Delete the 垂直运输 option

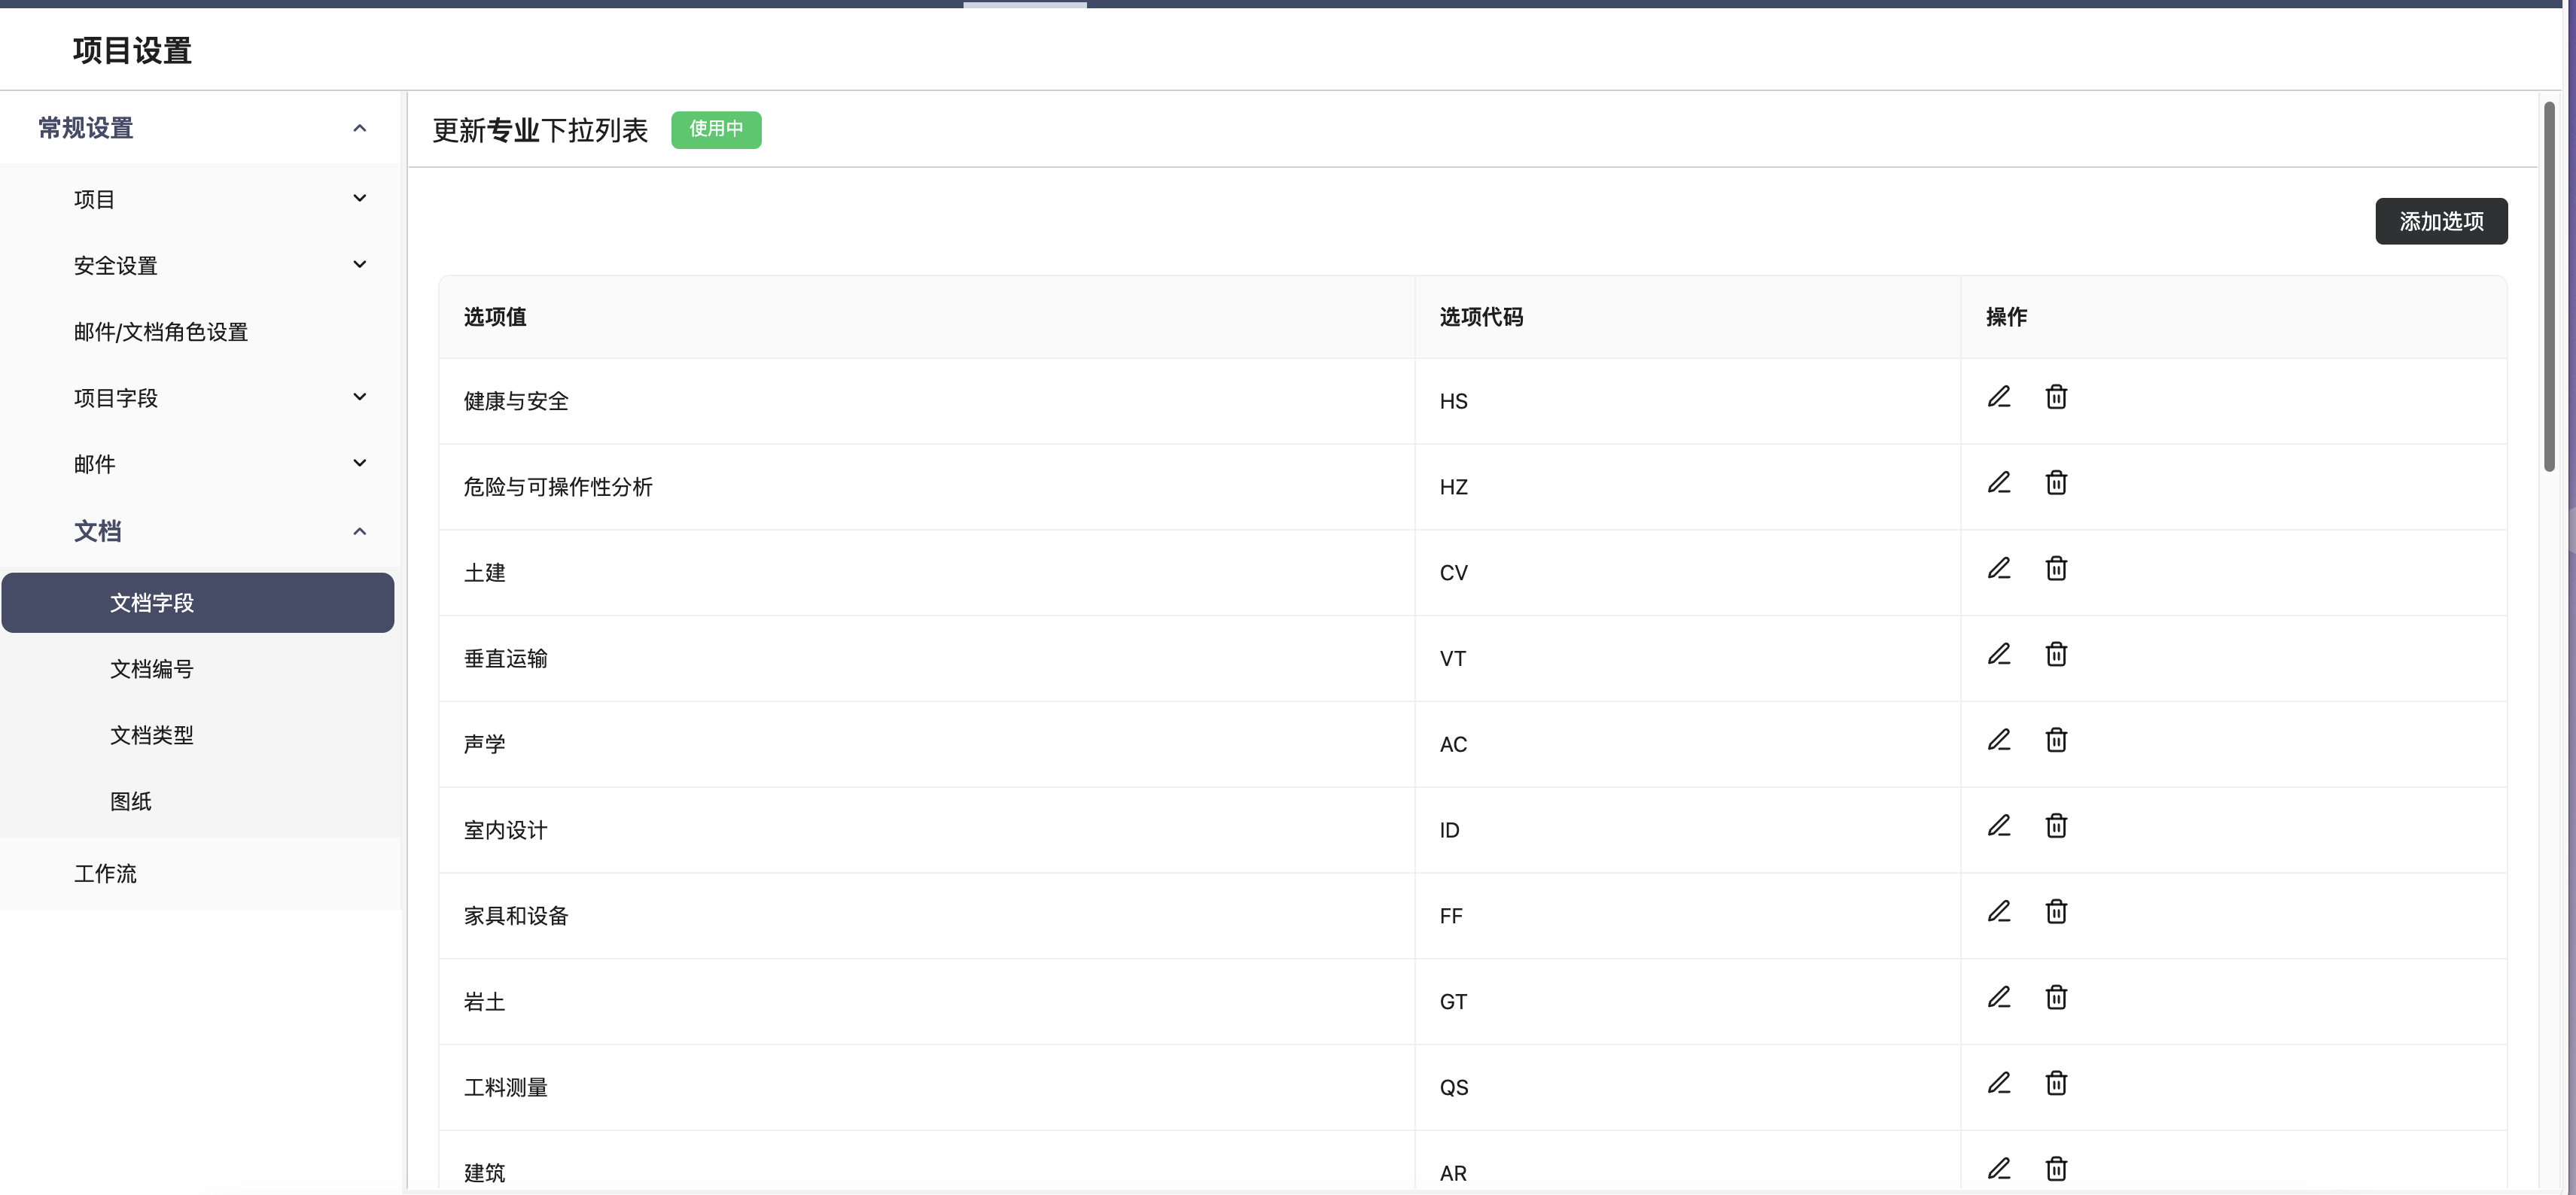coord(2055,655)
